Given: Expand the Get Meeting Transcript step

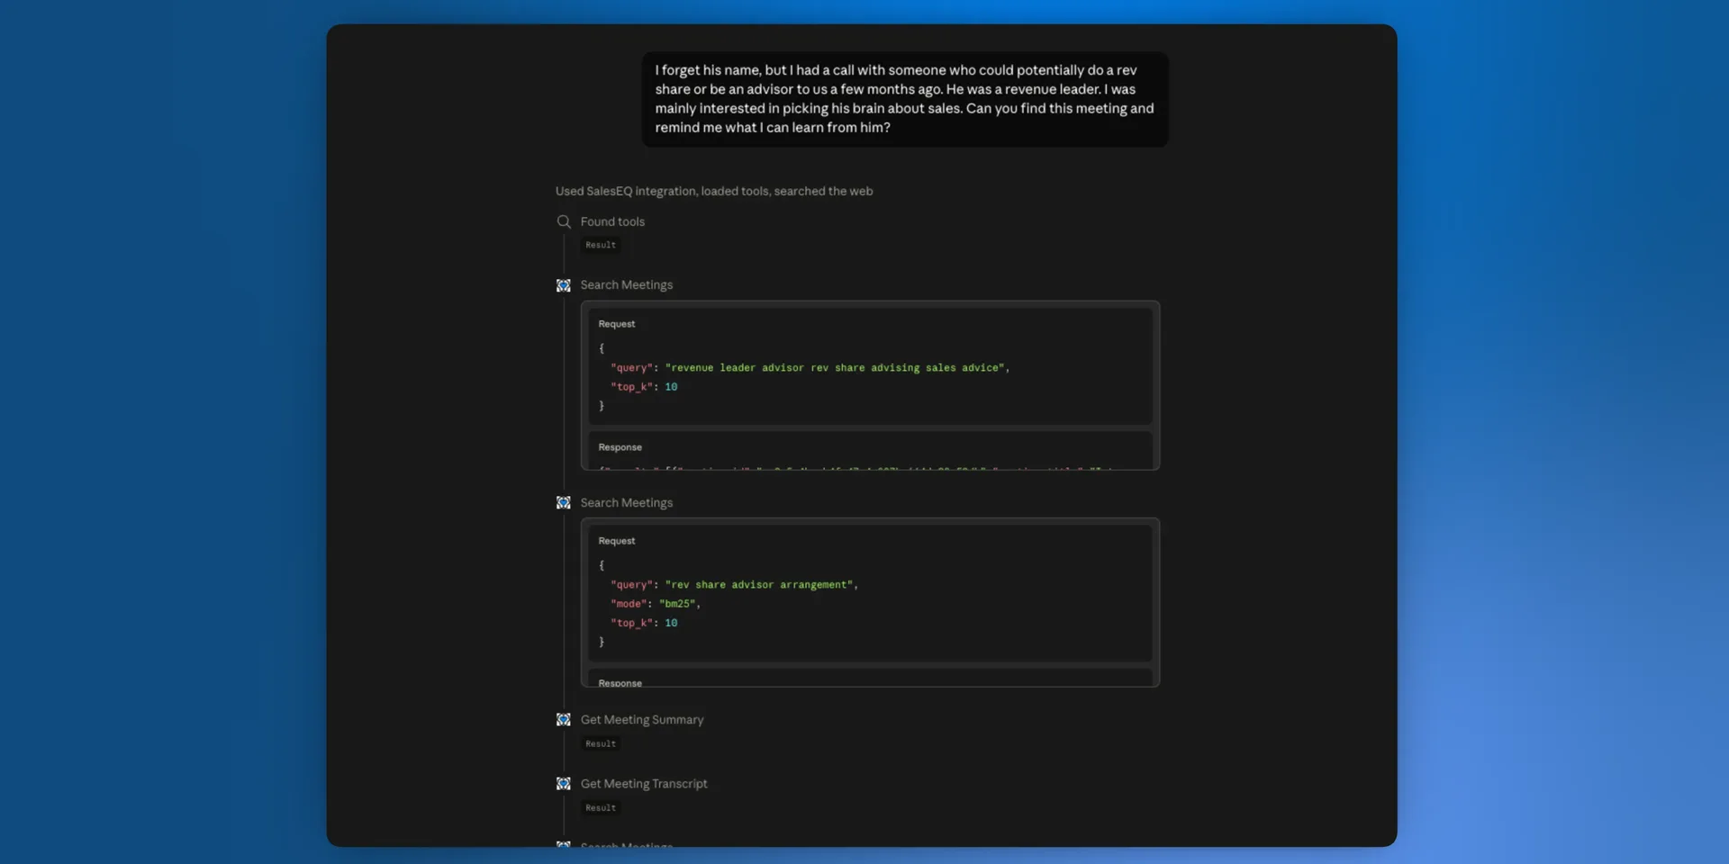Looking at the screenshot, I should click(644, 784).
